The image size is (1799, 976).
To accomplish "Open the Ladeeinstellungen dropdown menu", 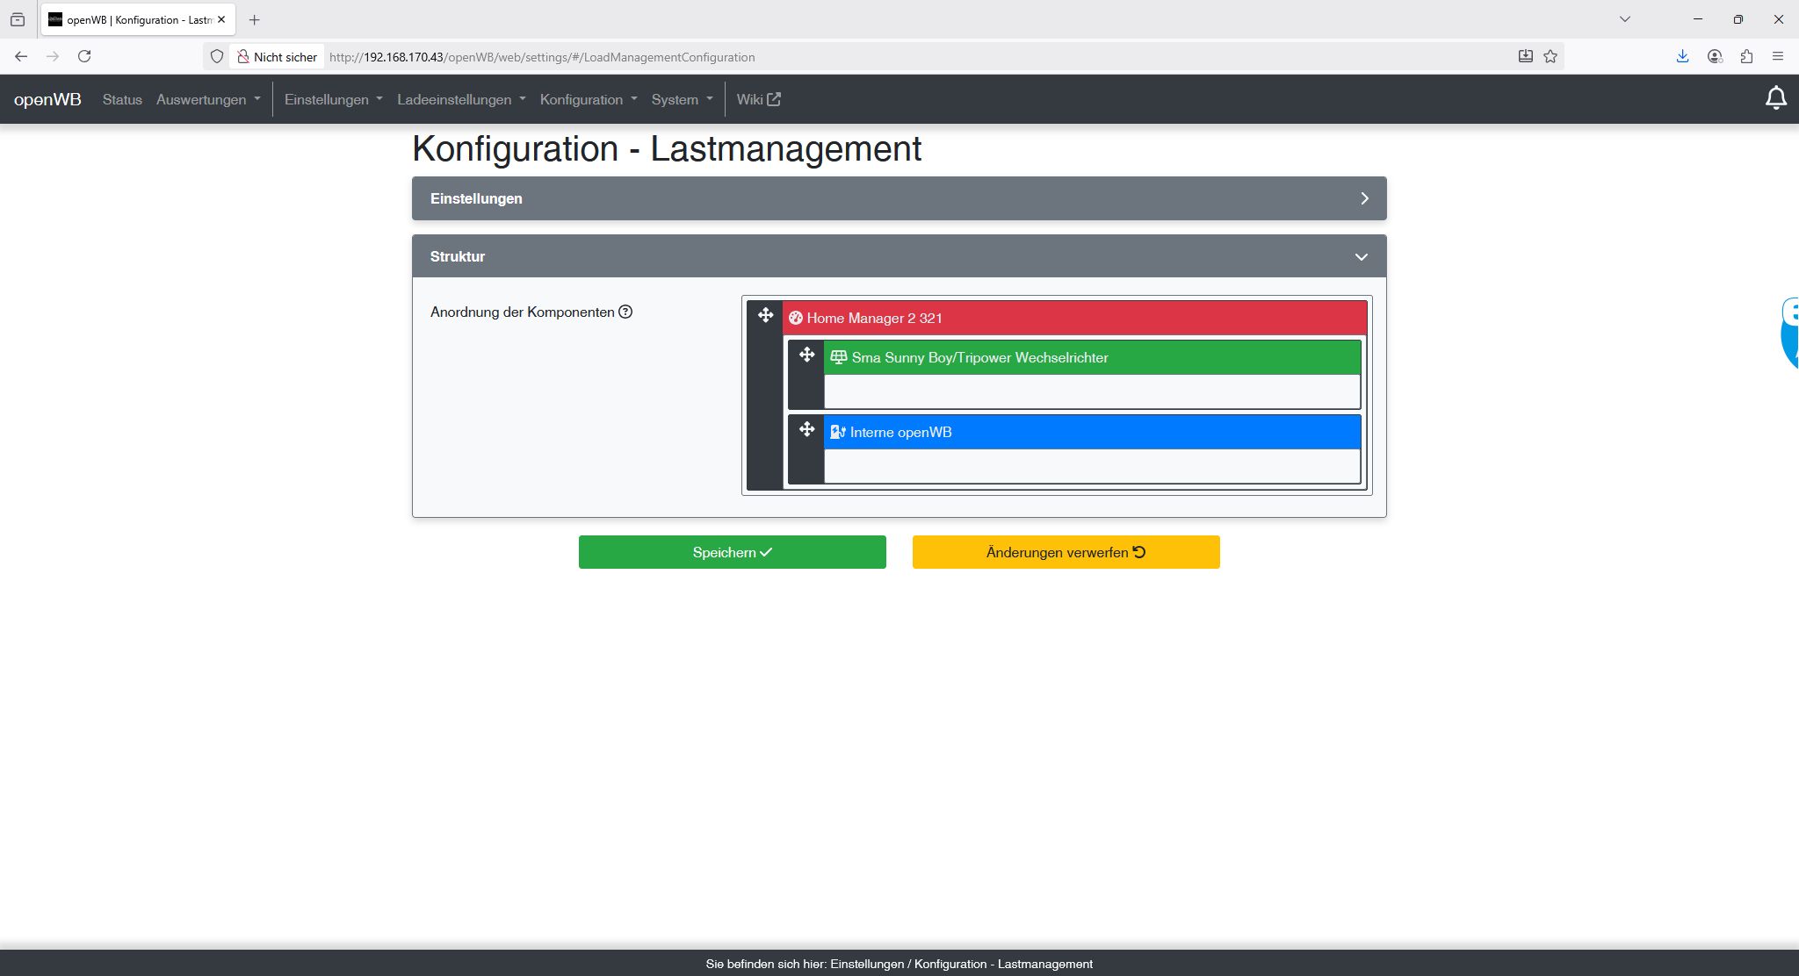I will tap(460, 99).
